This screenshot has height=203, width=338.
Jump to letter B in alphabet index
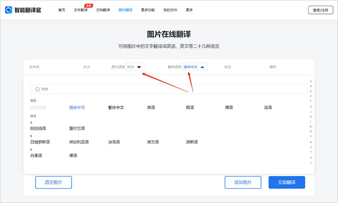[x=311, y=86]
